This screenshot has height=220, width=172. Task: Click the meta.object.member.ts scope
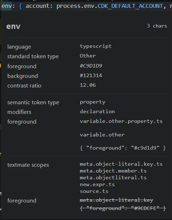tap(113, 171)
